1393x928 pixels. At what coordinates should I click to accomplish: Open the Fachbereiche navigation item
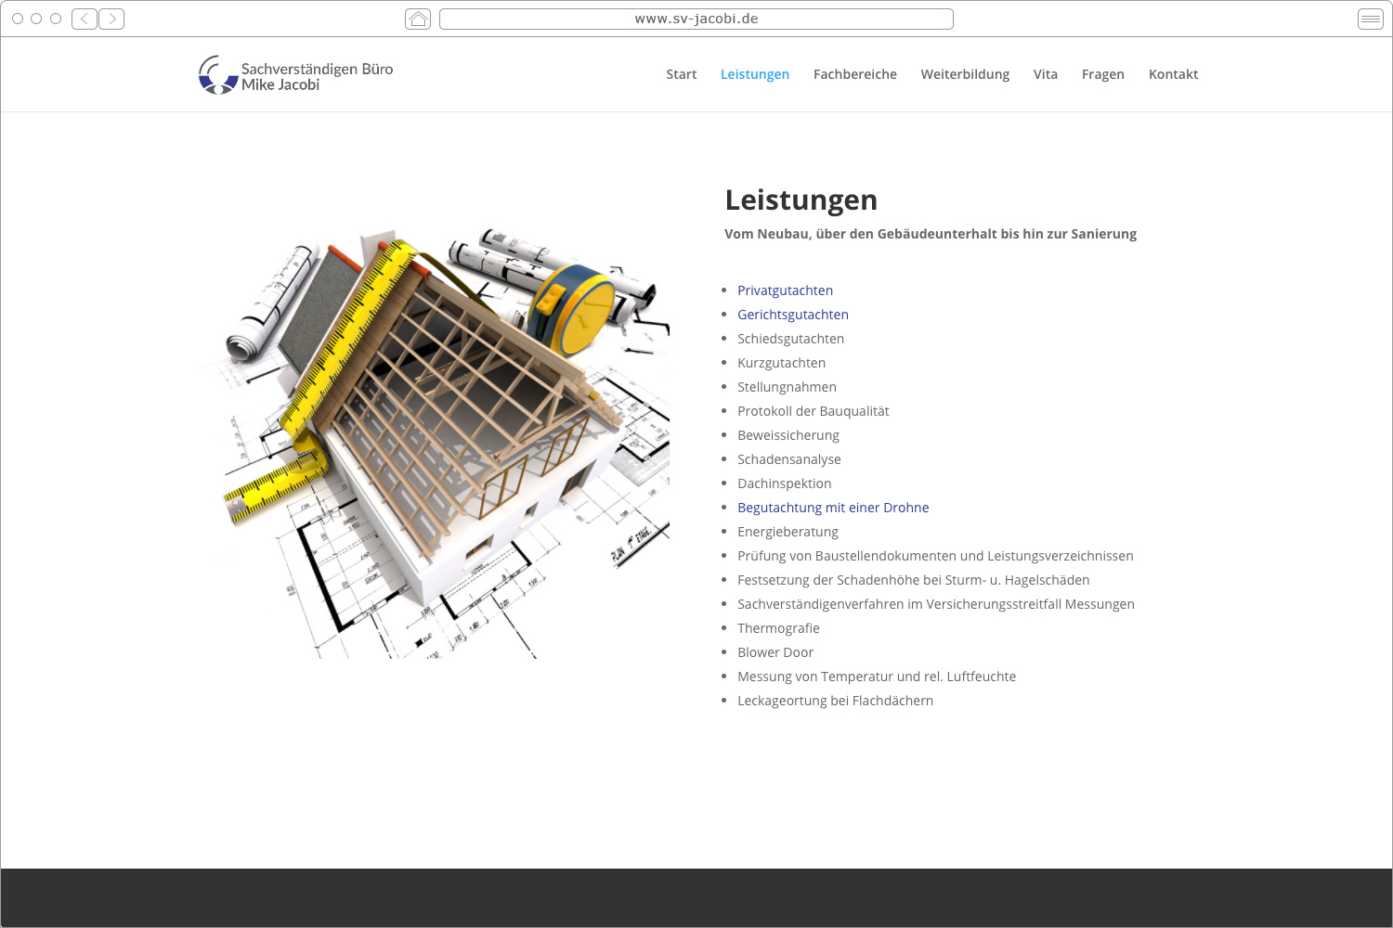[x=855, y=74]
